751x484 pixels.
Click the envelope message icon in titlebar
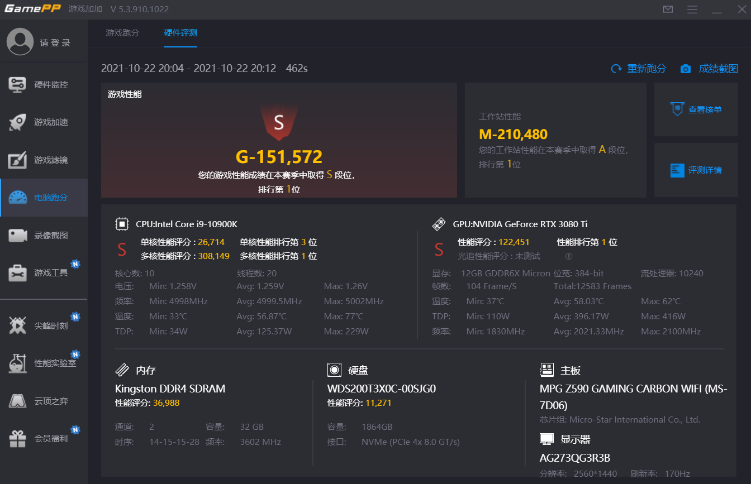(668, 9)
